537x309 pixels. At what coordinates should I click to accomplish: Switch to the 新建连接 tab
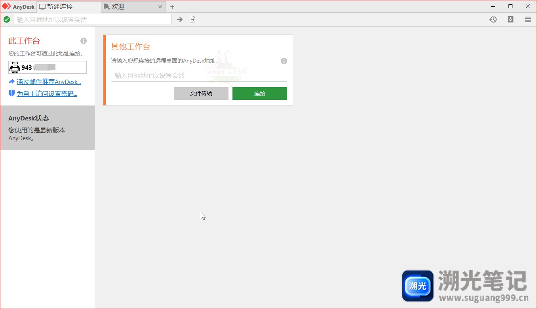[x=69, y=6]
